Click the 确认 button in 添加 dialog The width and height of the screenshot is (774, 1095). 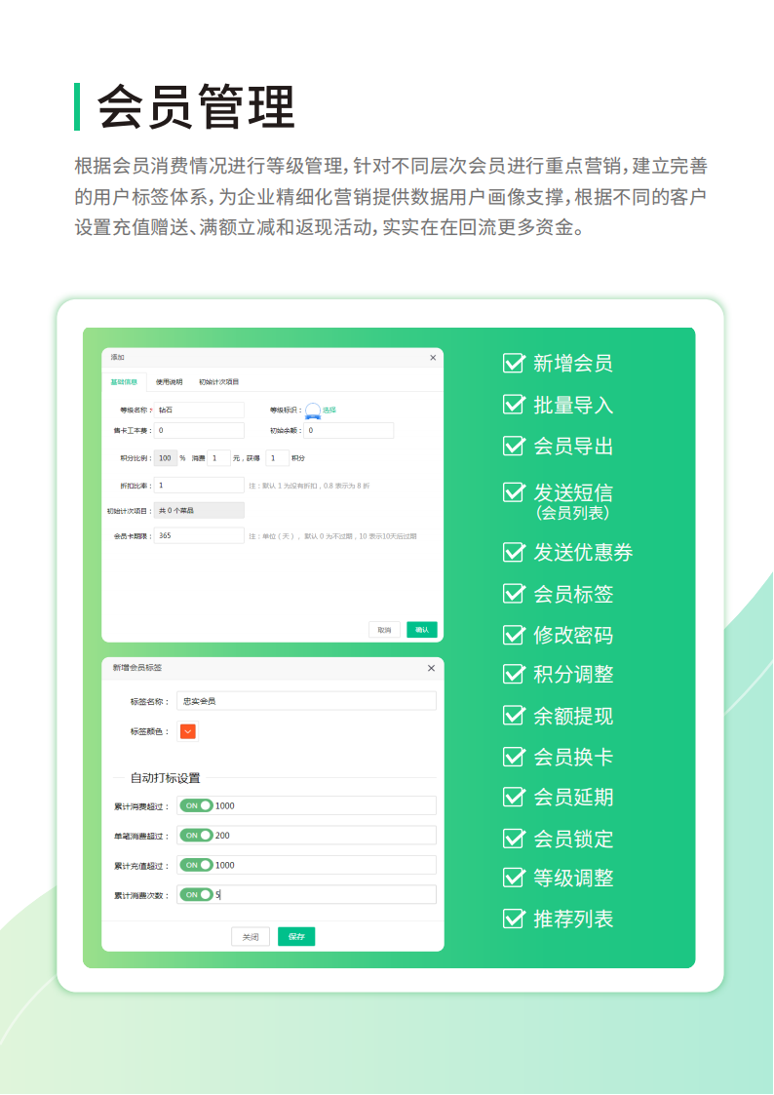coord(421,630)
